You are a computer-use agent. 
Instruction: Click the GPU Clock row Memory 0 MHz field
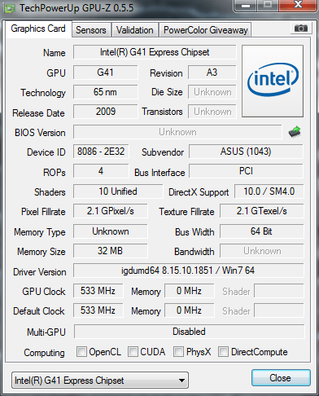point(189,291)
